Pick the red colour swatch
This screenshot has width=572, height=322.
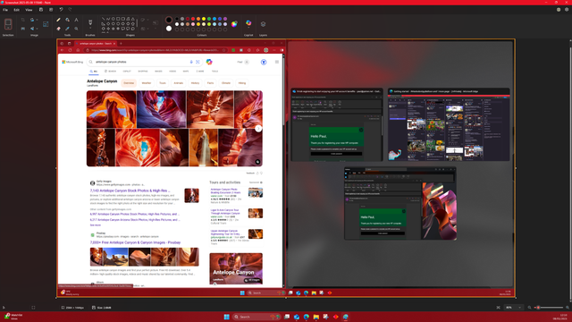click(193, 19)
